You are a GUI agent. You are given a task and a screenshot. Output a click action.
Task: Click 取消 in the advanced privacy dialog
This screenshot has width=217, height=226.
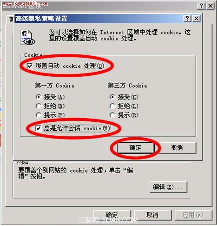[177, 148]
